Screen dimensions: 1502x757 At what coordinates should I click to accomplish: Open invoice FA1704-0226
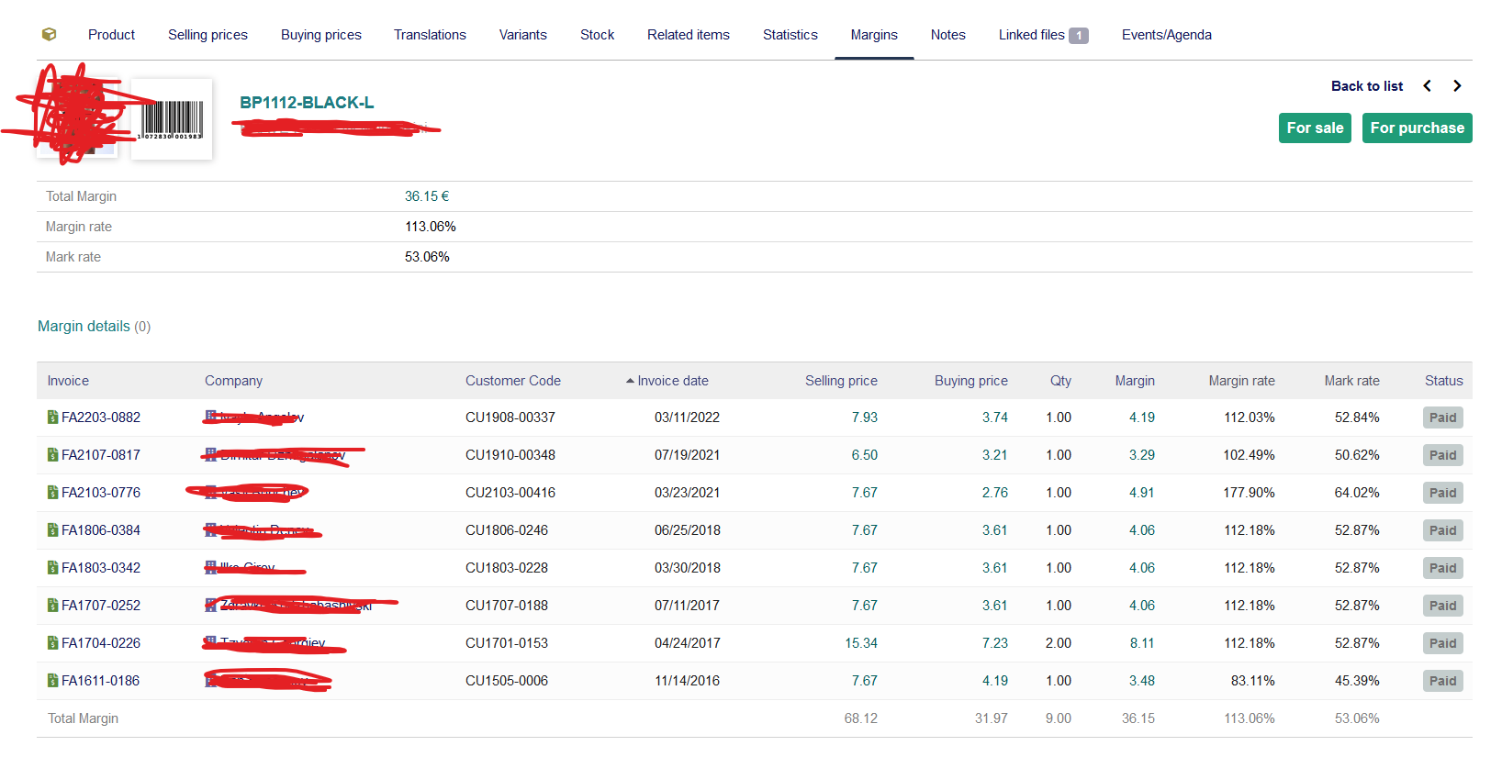click(x=101, y=643)
